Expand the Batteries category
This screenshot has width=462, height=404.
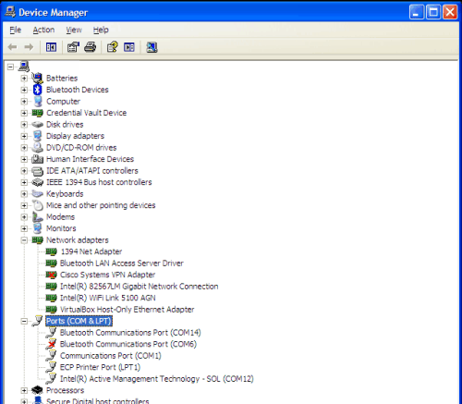pos(24,79)
